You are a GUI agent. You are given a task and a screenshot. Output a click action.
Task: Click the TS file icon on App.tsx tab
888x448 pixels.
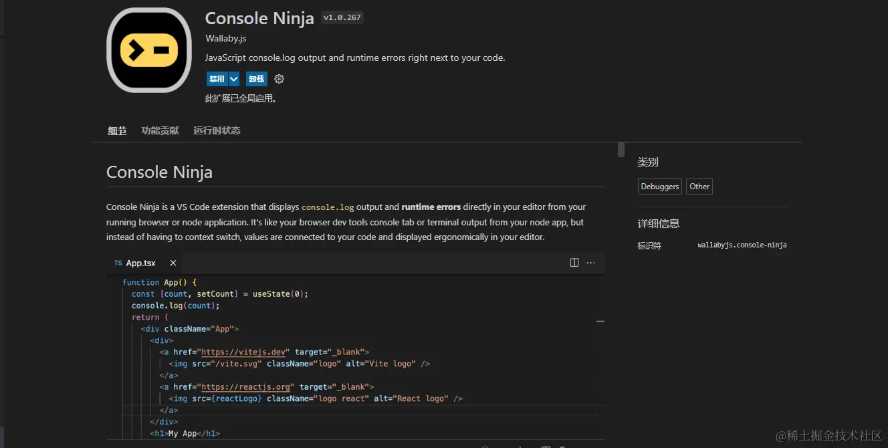click(118, 263)
